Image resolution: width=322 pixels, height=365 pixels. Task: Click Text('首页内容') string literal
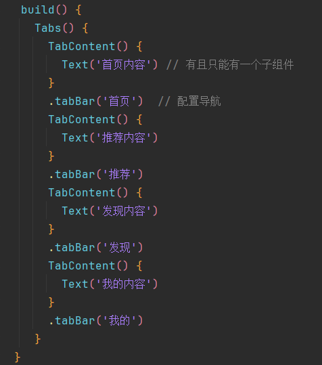(123, 64)
